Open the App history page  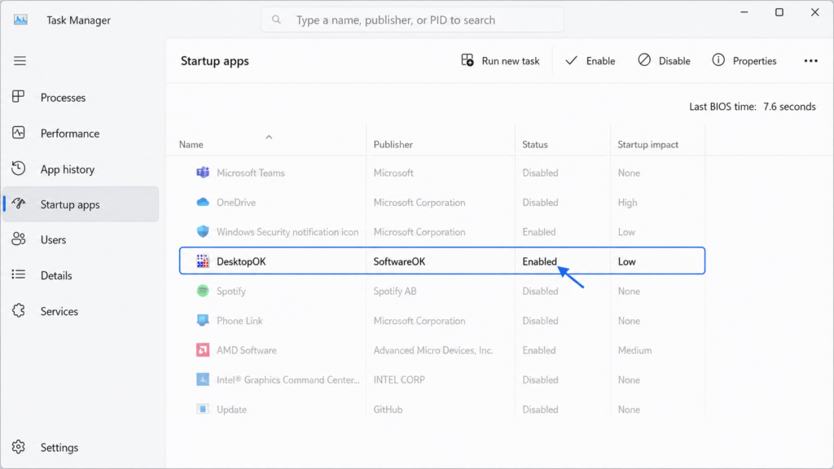pos(68,169)
